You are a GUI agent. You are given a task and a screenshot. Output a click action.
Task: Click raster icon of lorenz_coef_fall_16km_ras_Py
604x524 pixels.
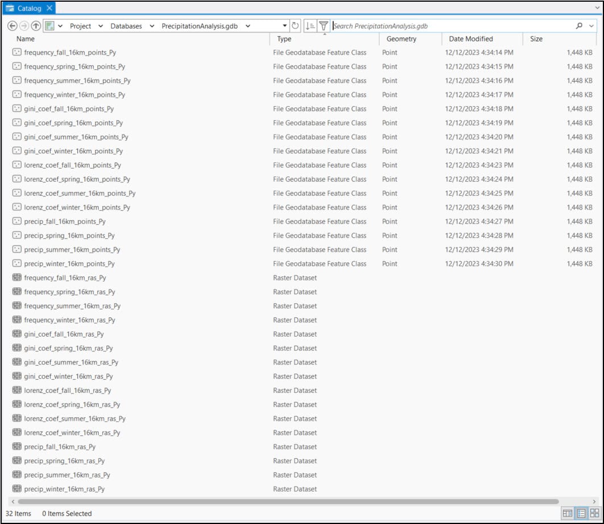[17, 390]
